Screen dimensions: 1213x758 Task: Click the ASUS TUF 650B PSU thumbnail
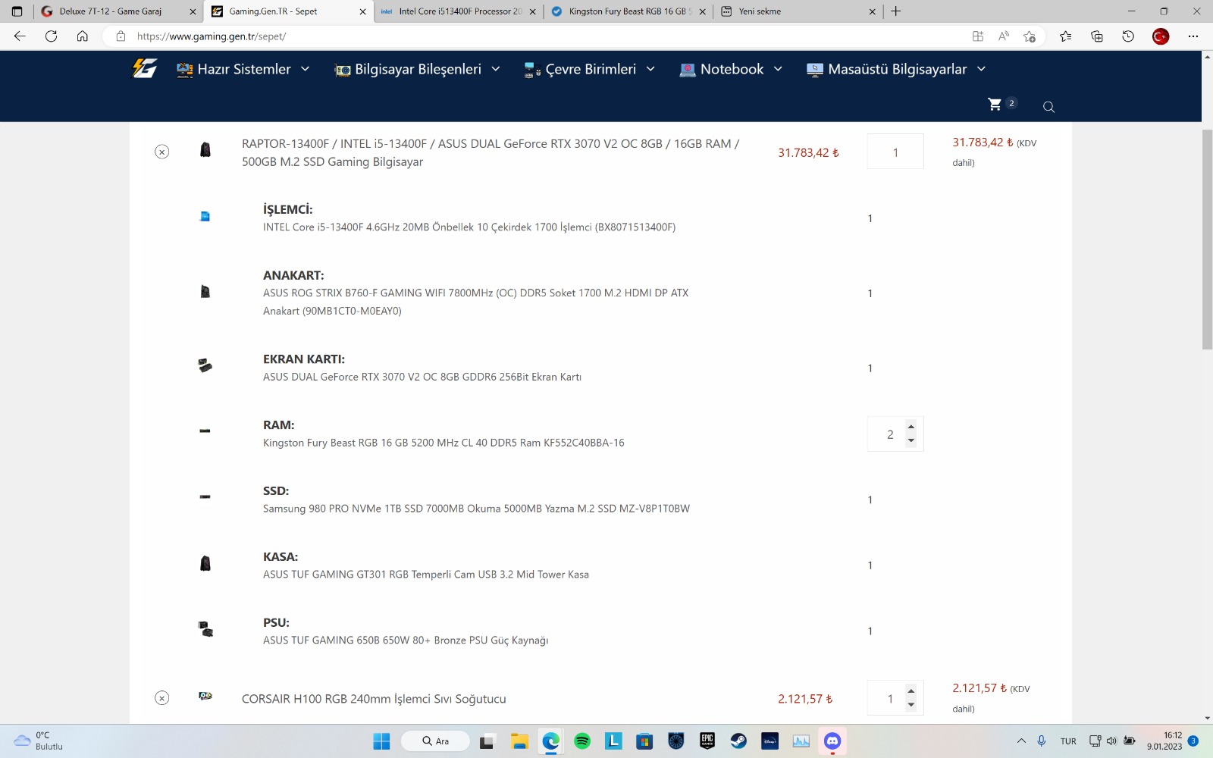tap(205, 629)
